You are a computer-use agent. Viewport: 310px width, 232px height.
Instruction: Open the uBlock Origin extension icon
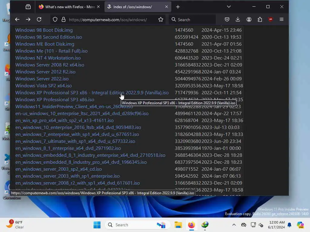point(270,19)
